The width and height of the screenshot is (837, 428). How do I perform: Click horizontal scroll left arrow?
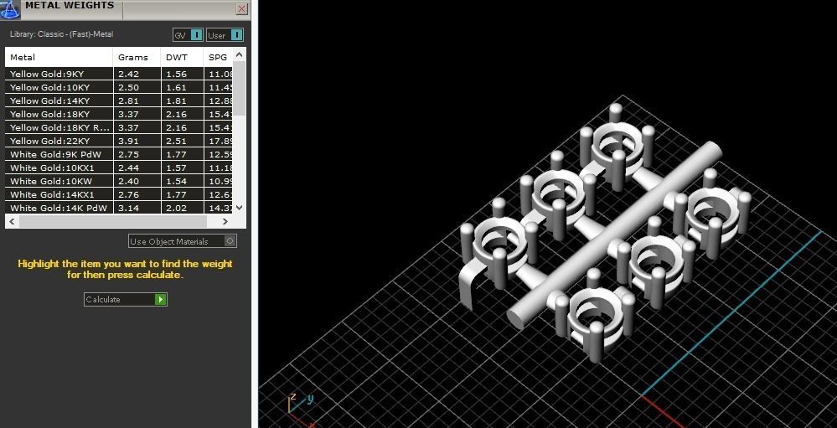coord(13,221)
